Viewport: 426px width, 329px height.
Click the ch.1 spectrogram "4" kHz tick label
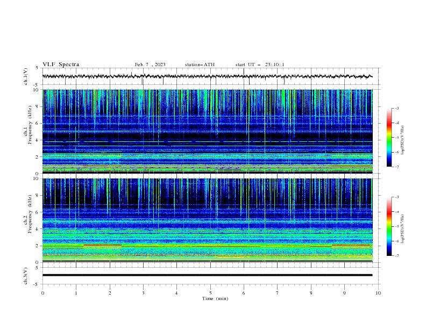pyautogui.click(x=37, y=140)
